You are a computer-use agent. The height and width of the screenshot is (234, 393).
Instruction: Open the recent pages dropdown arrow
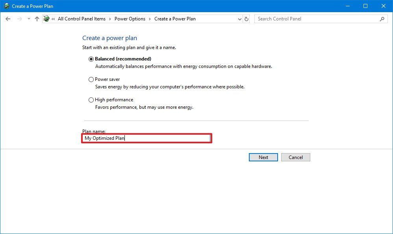[28, 18]
